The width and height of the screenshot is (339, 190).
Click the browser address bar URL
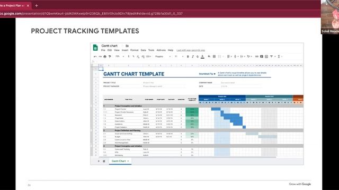(91, 14)
